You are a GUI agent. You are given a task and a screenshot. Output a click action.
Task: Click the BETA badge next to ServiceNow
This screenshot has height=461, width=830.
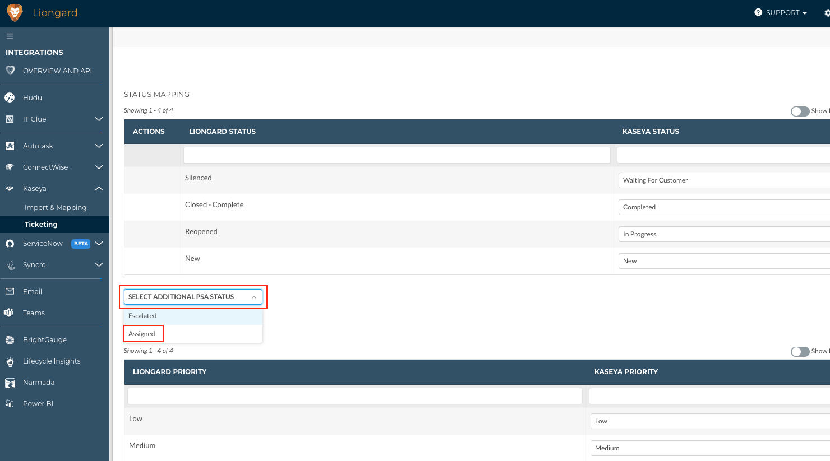[81, 244]
